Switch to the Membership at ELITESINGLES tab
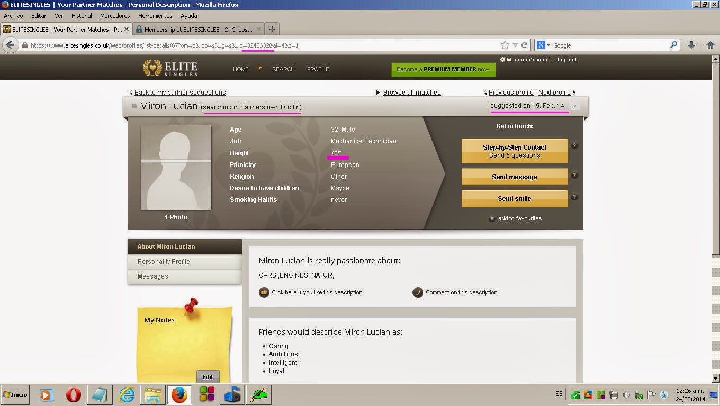Image resolution: width=720 pixels, height=406 pixels. click(199, 30)
